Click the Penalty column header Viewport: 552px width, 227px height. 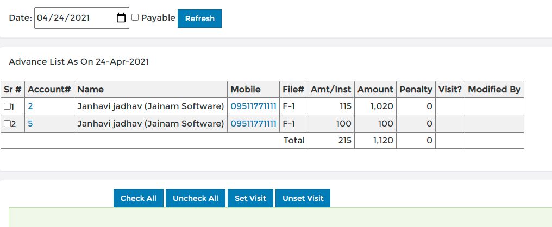coord(416,90)
